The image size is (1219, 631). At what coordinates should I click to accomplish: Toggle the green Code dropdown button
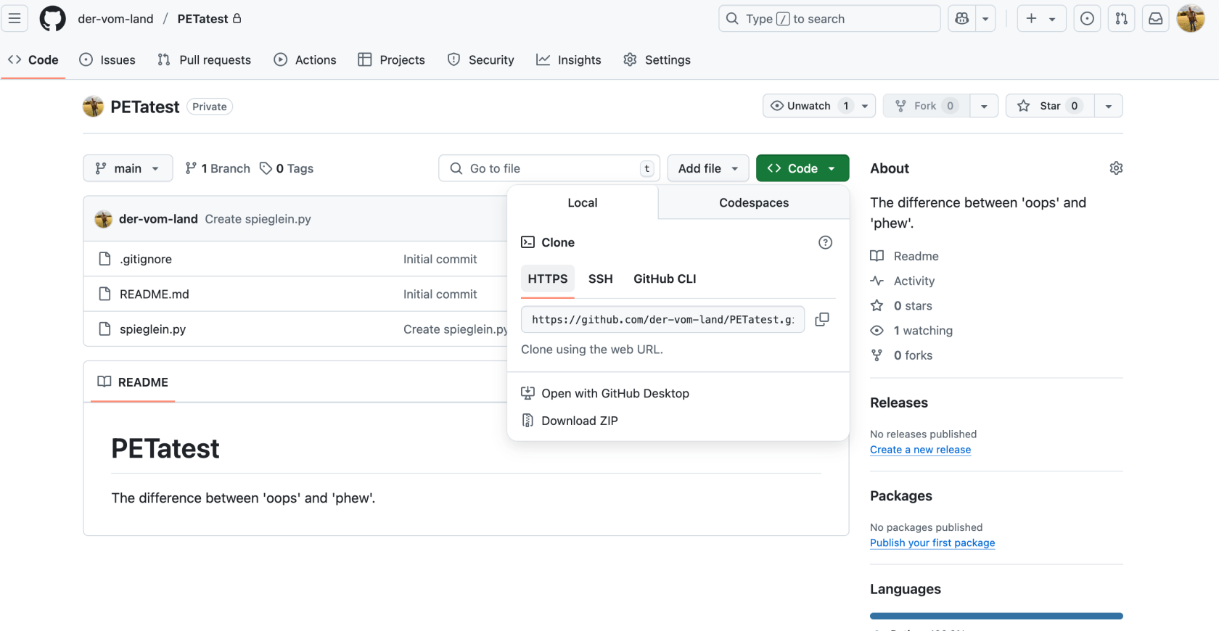click(803, 168)
